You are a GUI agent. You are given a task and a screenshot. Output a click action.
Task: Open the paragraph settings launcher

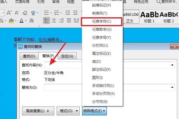(39, 26)
